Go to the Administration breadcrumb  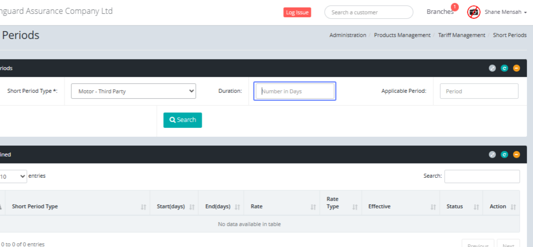pyautogui.click(x=348, y=35)
